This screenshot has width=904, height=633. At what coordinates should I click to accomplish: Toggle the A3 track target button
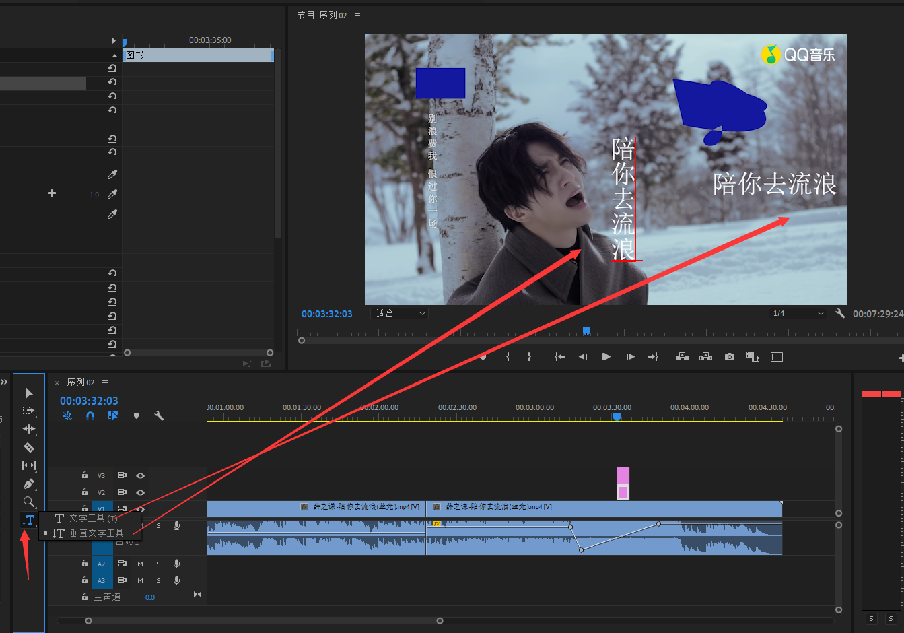tap(102, 580)
